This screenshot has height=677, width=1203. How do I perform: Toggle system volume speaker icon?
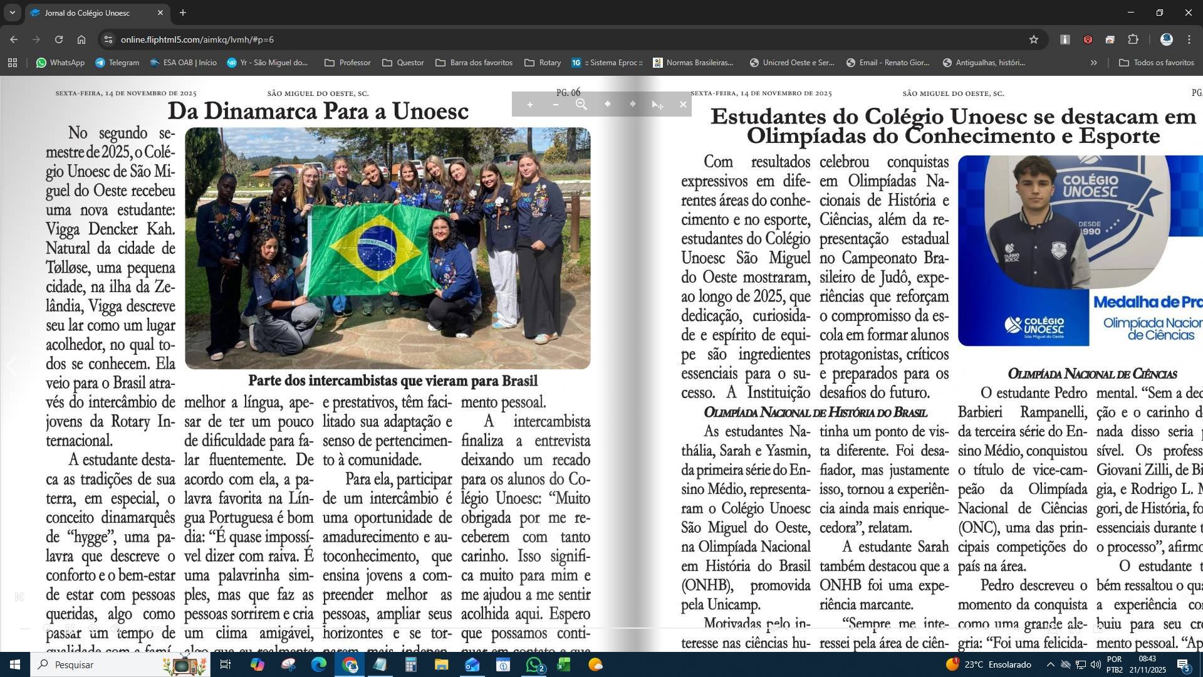click(1095, 664)
